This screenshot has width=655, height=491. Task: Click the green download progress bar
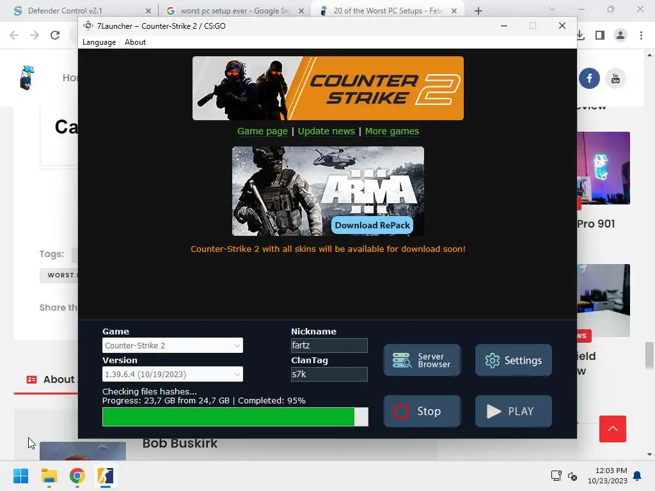(235, 417)
